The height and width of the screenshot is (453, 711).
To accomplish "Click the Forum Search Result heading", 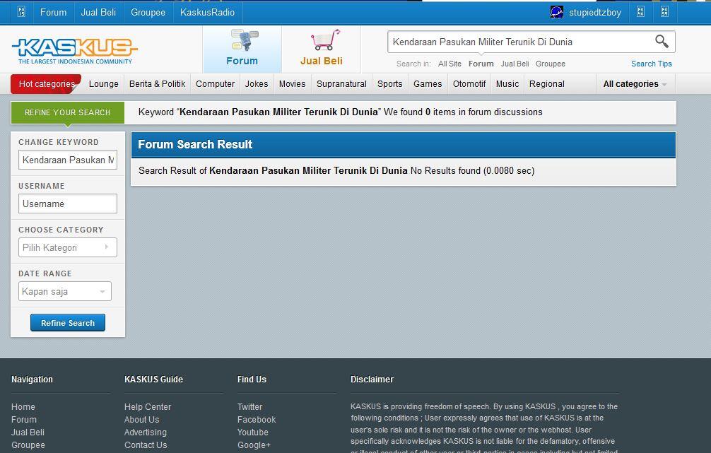I will (195, 144).
